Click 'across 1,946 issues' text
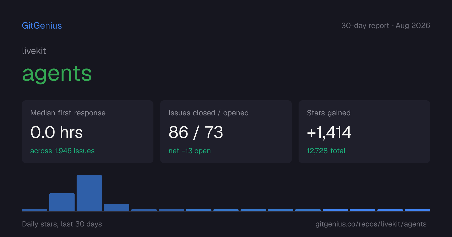 (x=62, y=151)
